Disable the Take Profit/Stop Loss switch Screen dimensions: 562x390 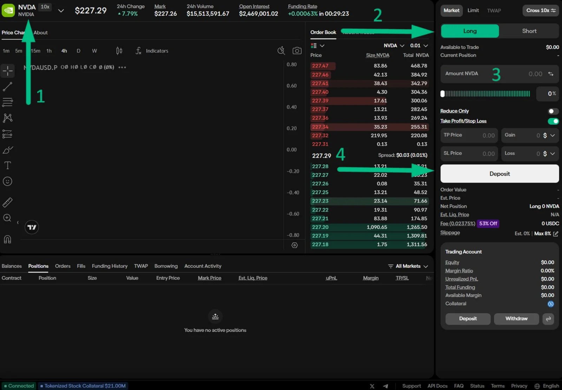[x=553, y=121]
